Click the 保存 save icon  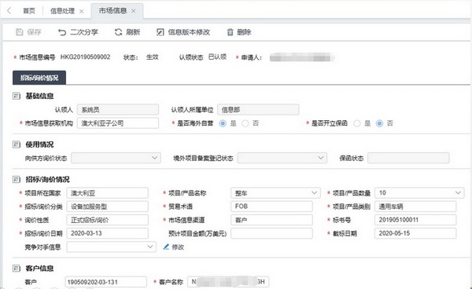click(19, 32)
